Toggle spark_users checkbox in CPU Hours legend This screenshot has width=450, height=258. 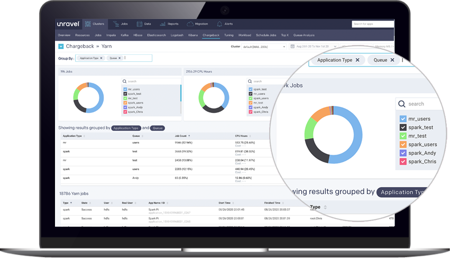click(251, 98)
